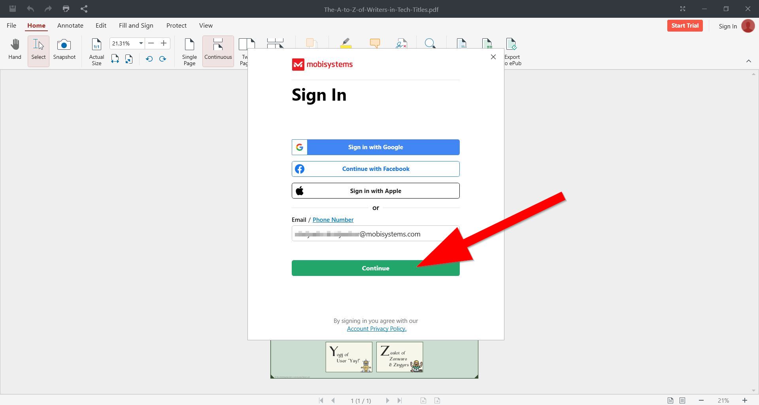Zoom in with status bar plus
Viewport: 759px width, 405px height.
click(745, 400)
